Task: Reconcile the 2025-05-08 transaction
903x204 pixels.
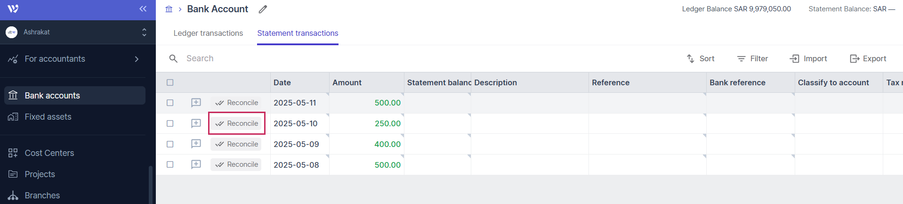Action: click(x=236, y=164)
